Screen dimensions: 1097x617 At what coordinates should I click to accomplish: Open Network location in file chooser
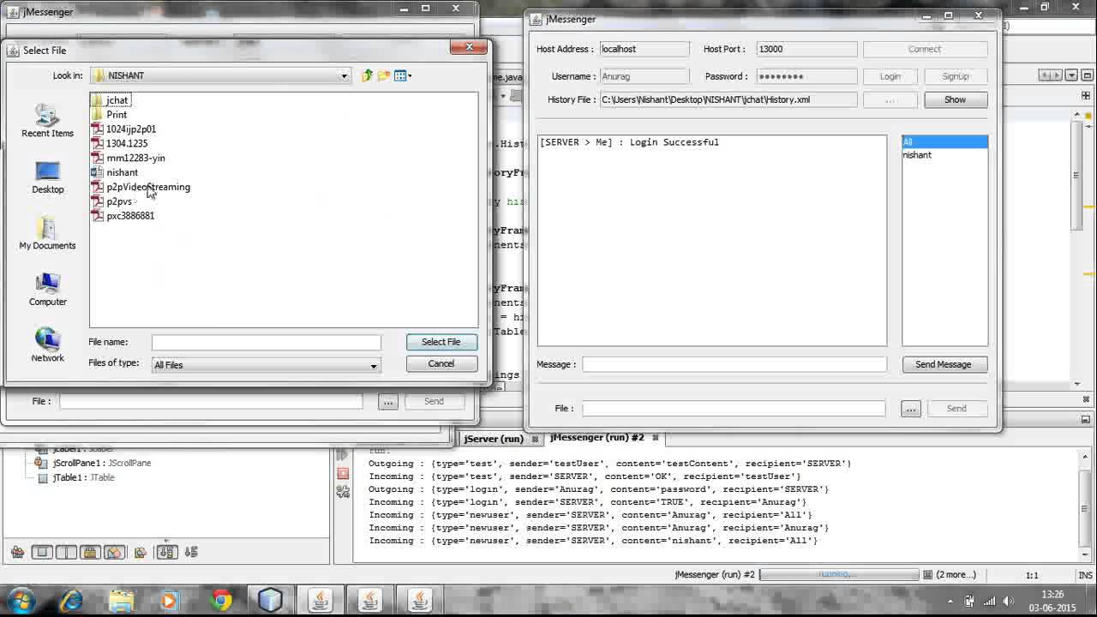(48, 345)
